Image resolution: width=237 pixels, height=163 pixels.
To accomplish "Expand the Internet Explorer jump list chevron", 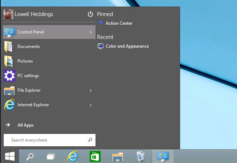I will click(90, 105).
